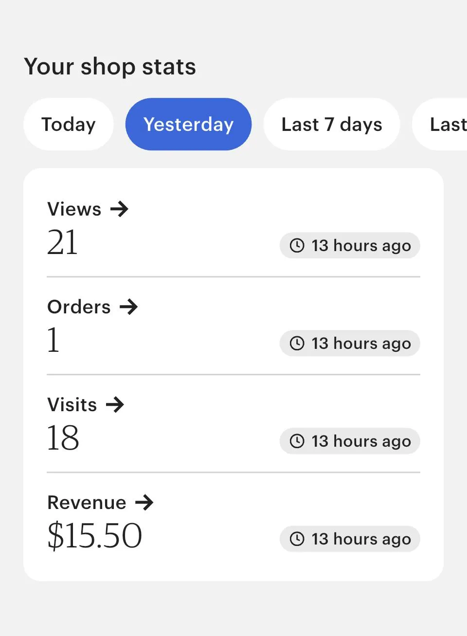Viewport: 467px width, 636px height.
Task: Open the Views stat label
Action: pyautogui.click(x=74, y=209)
